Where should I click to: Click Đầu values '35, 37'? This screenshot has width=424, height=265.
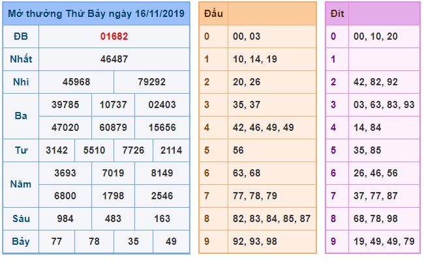coord(247,105)
